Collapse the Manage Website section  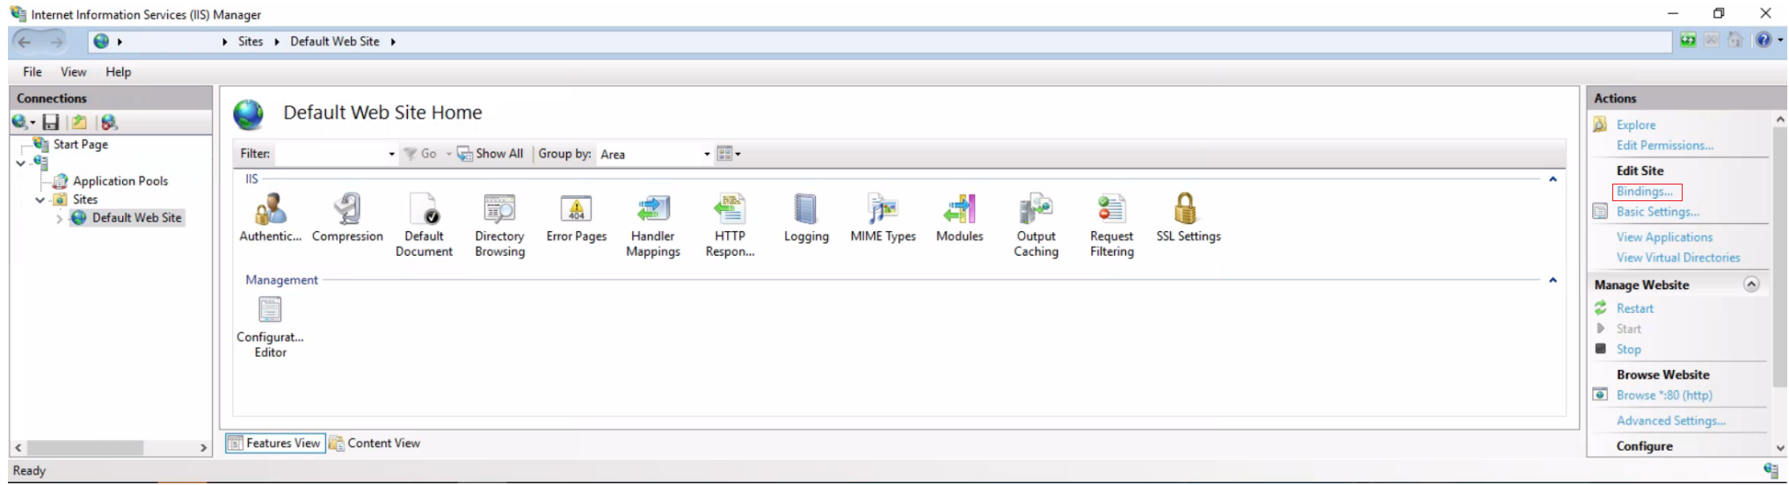pos(1751,285)
